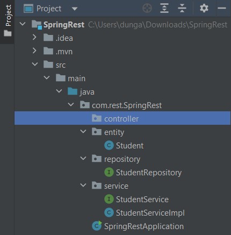The width and height of the screenshot is (231, 235).
Task: Open the Project view dropdown arrow
Action: pyautogui.click(x=75, y=9)
